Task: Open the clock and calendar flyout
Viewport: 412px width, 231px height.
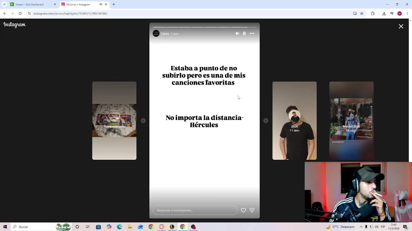Action: [x=394, y=227]
